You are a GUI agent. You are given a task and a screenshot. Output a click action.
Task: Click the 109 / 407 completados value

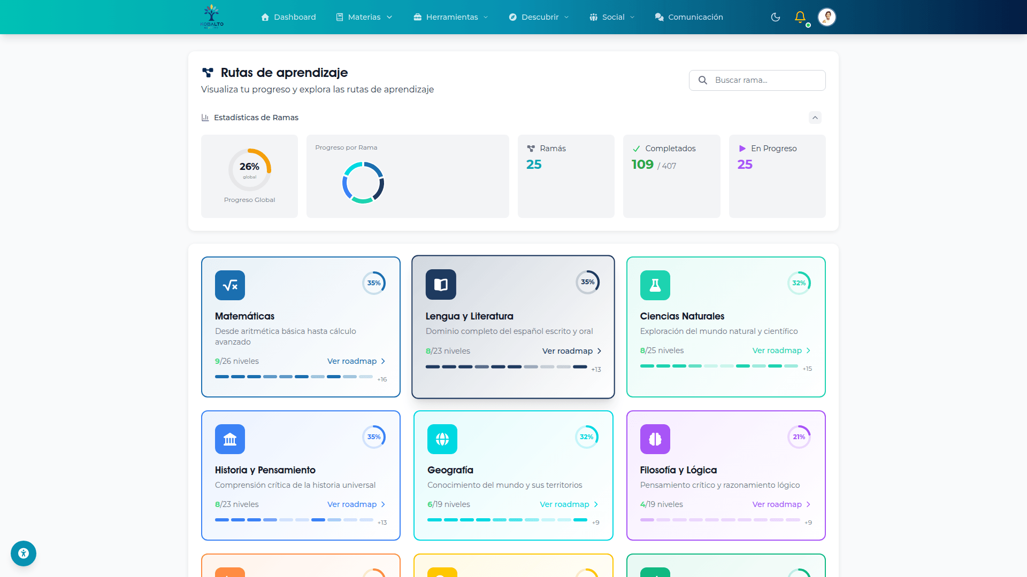click(x=654, y=165)
